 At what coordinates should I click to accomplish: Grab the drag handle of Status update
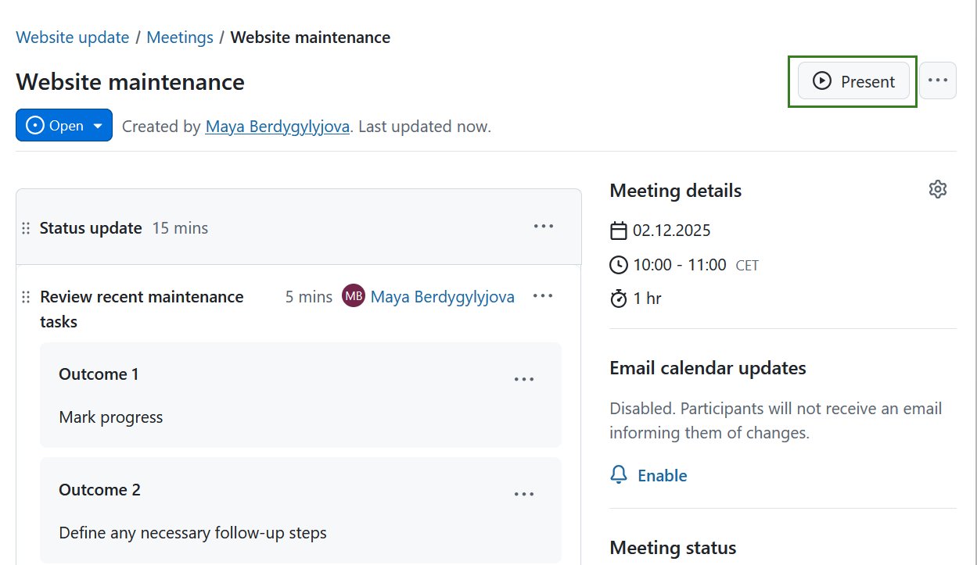point(26,227)
